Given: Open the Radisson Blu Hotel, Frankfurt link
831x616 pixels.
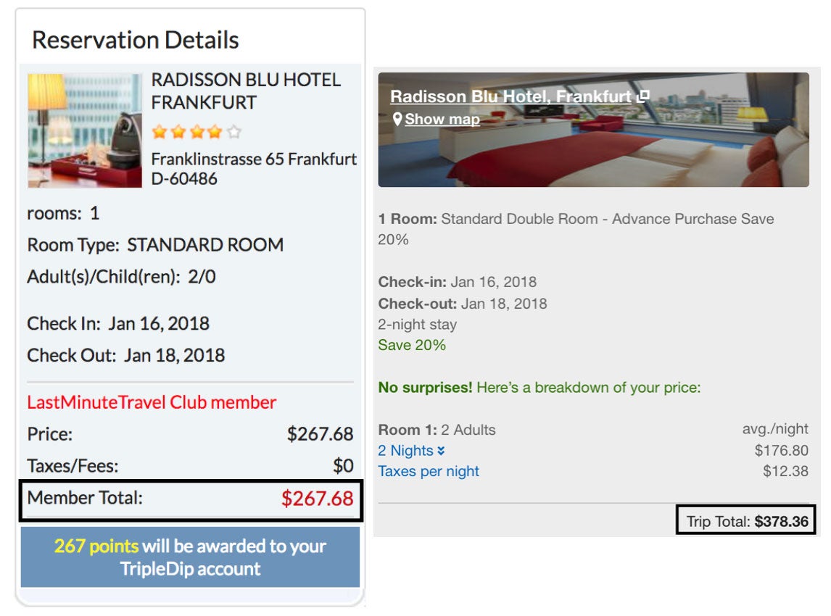Looking at the screenshot, I should coord(511,96).
